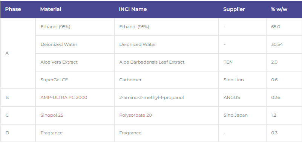
Task: Click the SuperGel CE material cell
Action: click(x=75, y=80)
